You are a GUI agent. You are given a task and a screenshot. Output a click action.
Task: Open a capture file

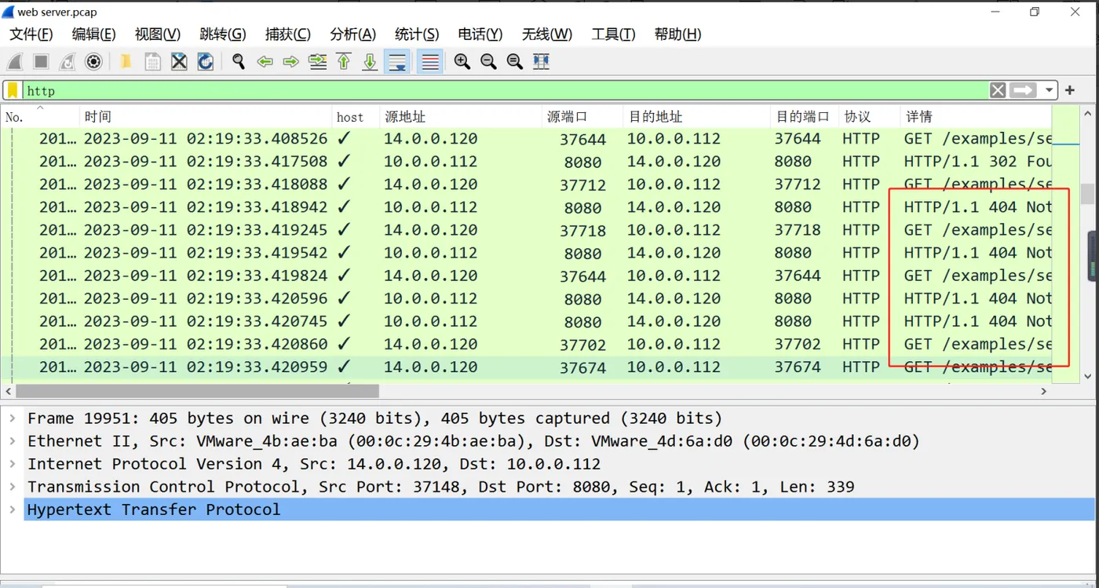(126, 61)
